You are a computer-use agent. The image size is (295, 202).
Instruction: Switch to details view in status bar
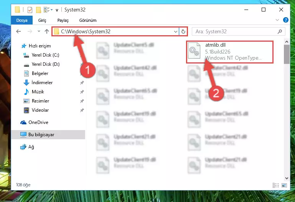pyautogui.click(x=276, y=186)
